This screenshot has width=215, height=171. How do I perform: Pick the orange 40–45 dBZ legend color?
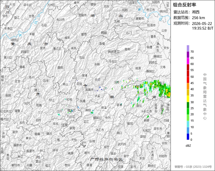[x=188, y=86]
